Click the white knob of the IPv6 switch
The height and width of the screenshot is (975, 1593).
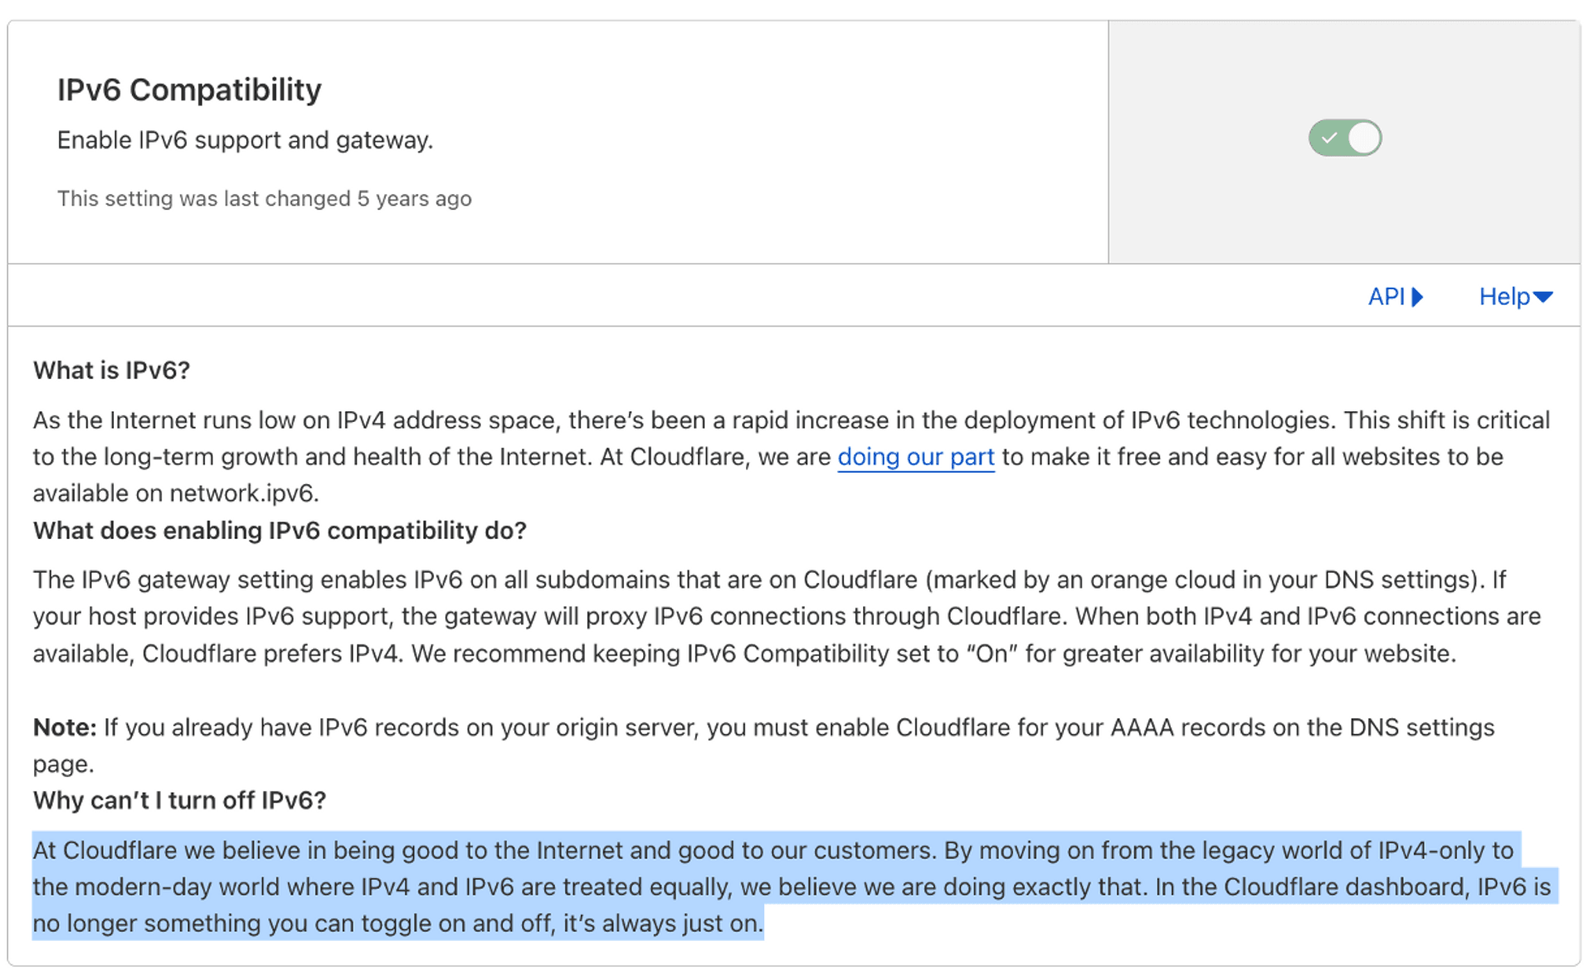(x=1364, y=138)
